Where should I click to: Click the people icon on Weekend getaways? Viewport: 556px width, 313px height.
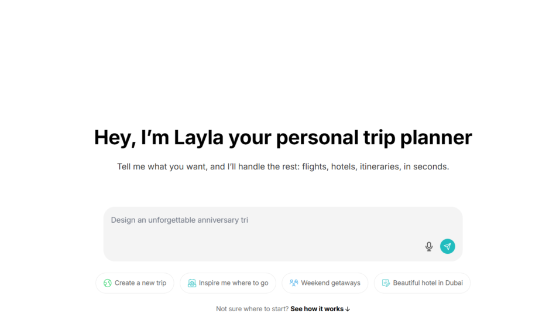click(x=294, y=283)
